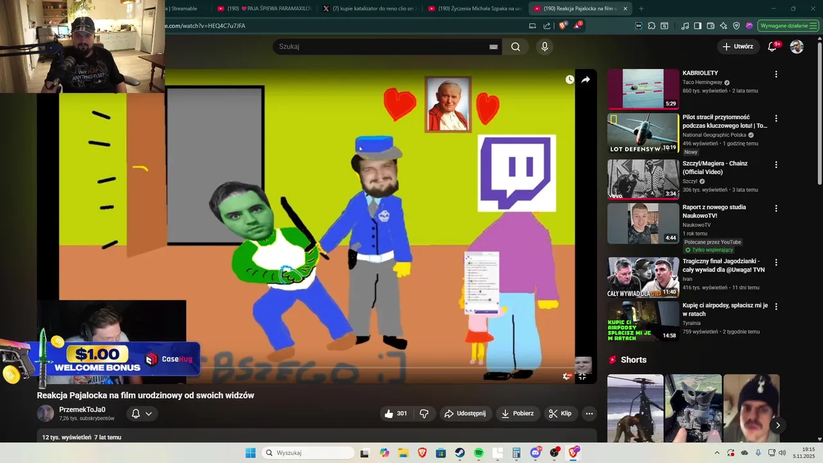
Task: Open options for Kupię ci airpodsy video
Action: (x=776, y=306)
